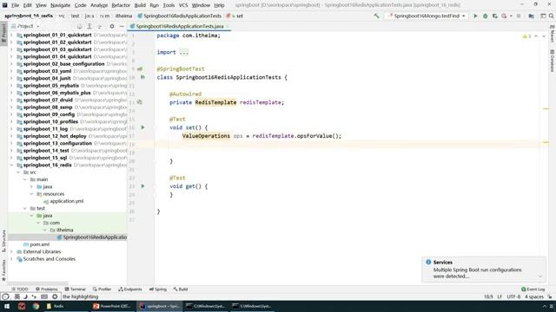The height and width of the screenshot is (312, 556).
Task: Toggle the Project tool window side tab
Action: pyautogui.click(x=3, y=34)
